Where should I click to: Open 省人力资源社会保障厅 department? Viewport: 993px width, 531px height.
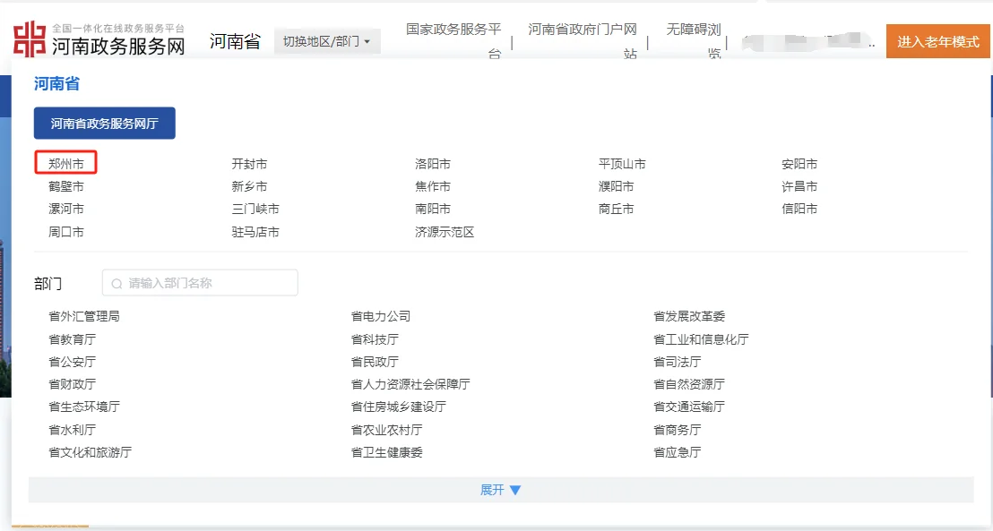pyautogui.click(x=410, y=384)
